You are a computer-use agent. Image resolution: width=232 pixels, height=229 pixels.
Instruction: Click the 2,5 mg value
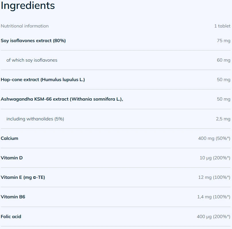(223, 119)
